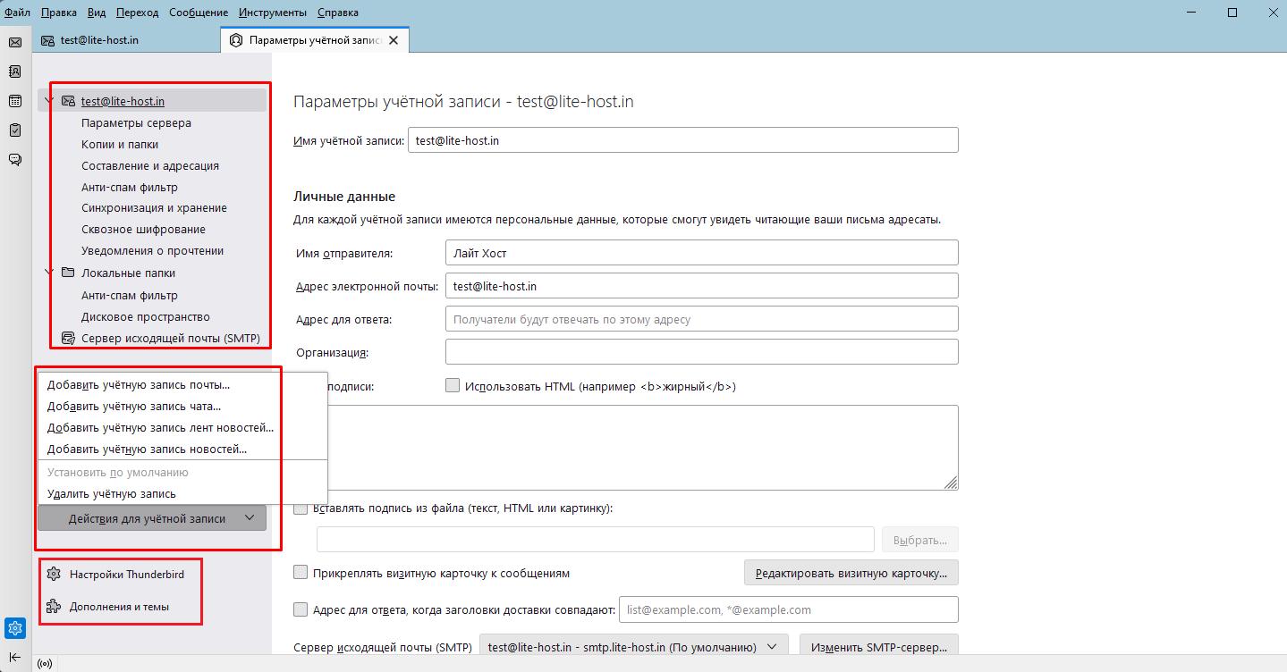Open Дополнения и темы link
Viewport: 1287px width, 672px height.
(119, 607)
